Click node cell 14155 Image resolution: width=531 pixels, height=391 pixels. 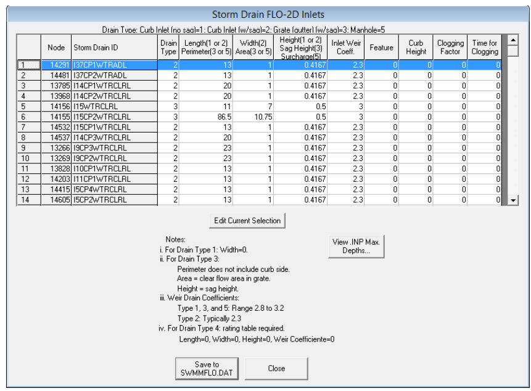pos(56,116)
